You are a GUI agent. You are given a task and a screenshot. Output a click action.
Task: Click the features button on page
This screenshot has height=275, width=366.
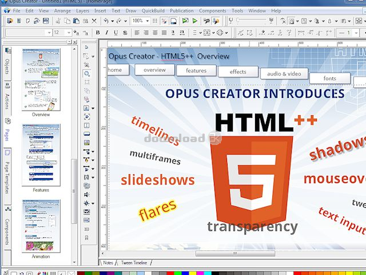tap(196, 70)
